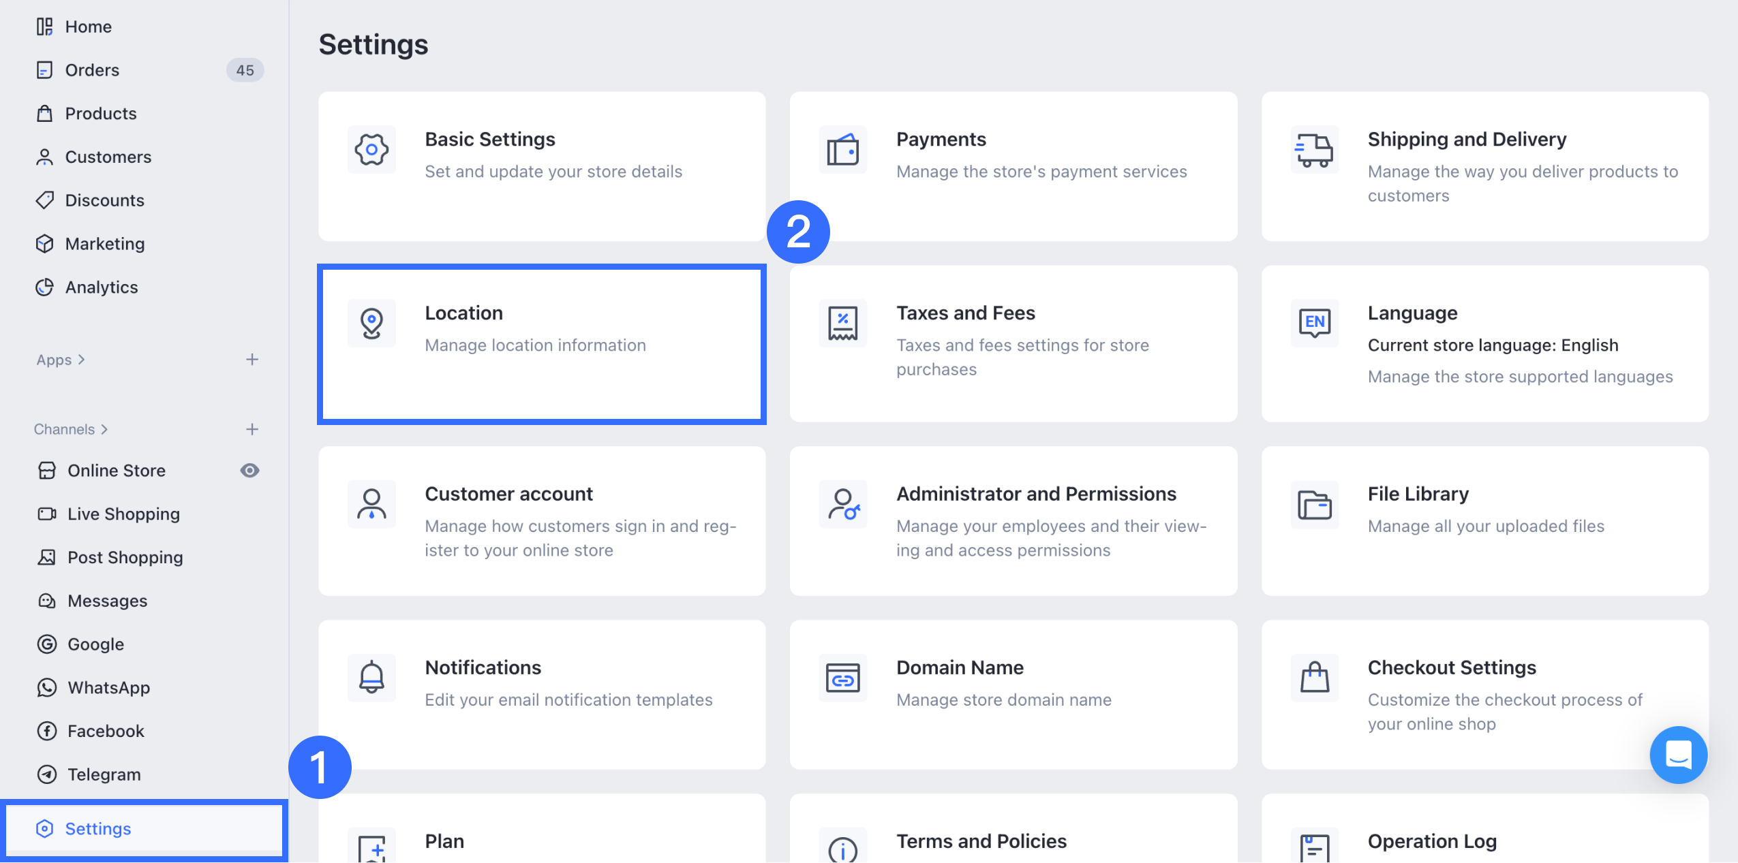Click the Messages chat icon
This screenshot has height=863, width=1738.
click(47, 601)
